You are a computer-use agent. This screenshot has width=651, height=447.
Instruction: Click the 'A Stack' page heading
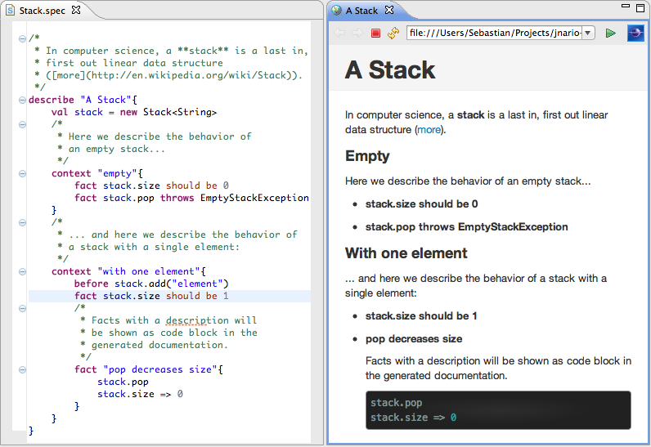pos(390,69)
